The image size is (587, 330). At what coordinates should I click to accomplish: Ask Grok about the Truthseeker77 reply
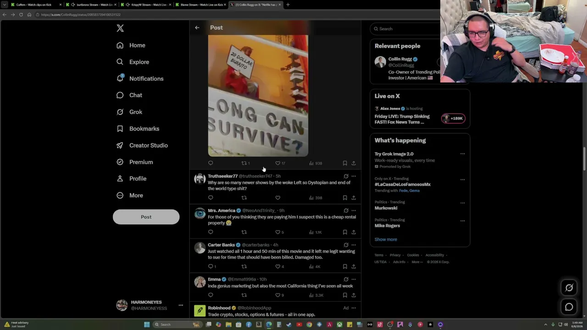click(346, 176)
